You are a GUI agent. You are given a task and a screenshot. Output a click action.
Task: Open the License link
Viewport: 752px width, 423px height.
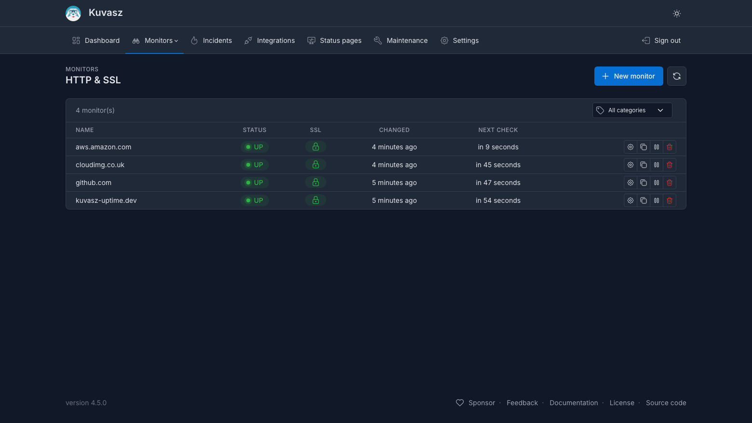(622, 403)
